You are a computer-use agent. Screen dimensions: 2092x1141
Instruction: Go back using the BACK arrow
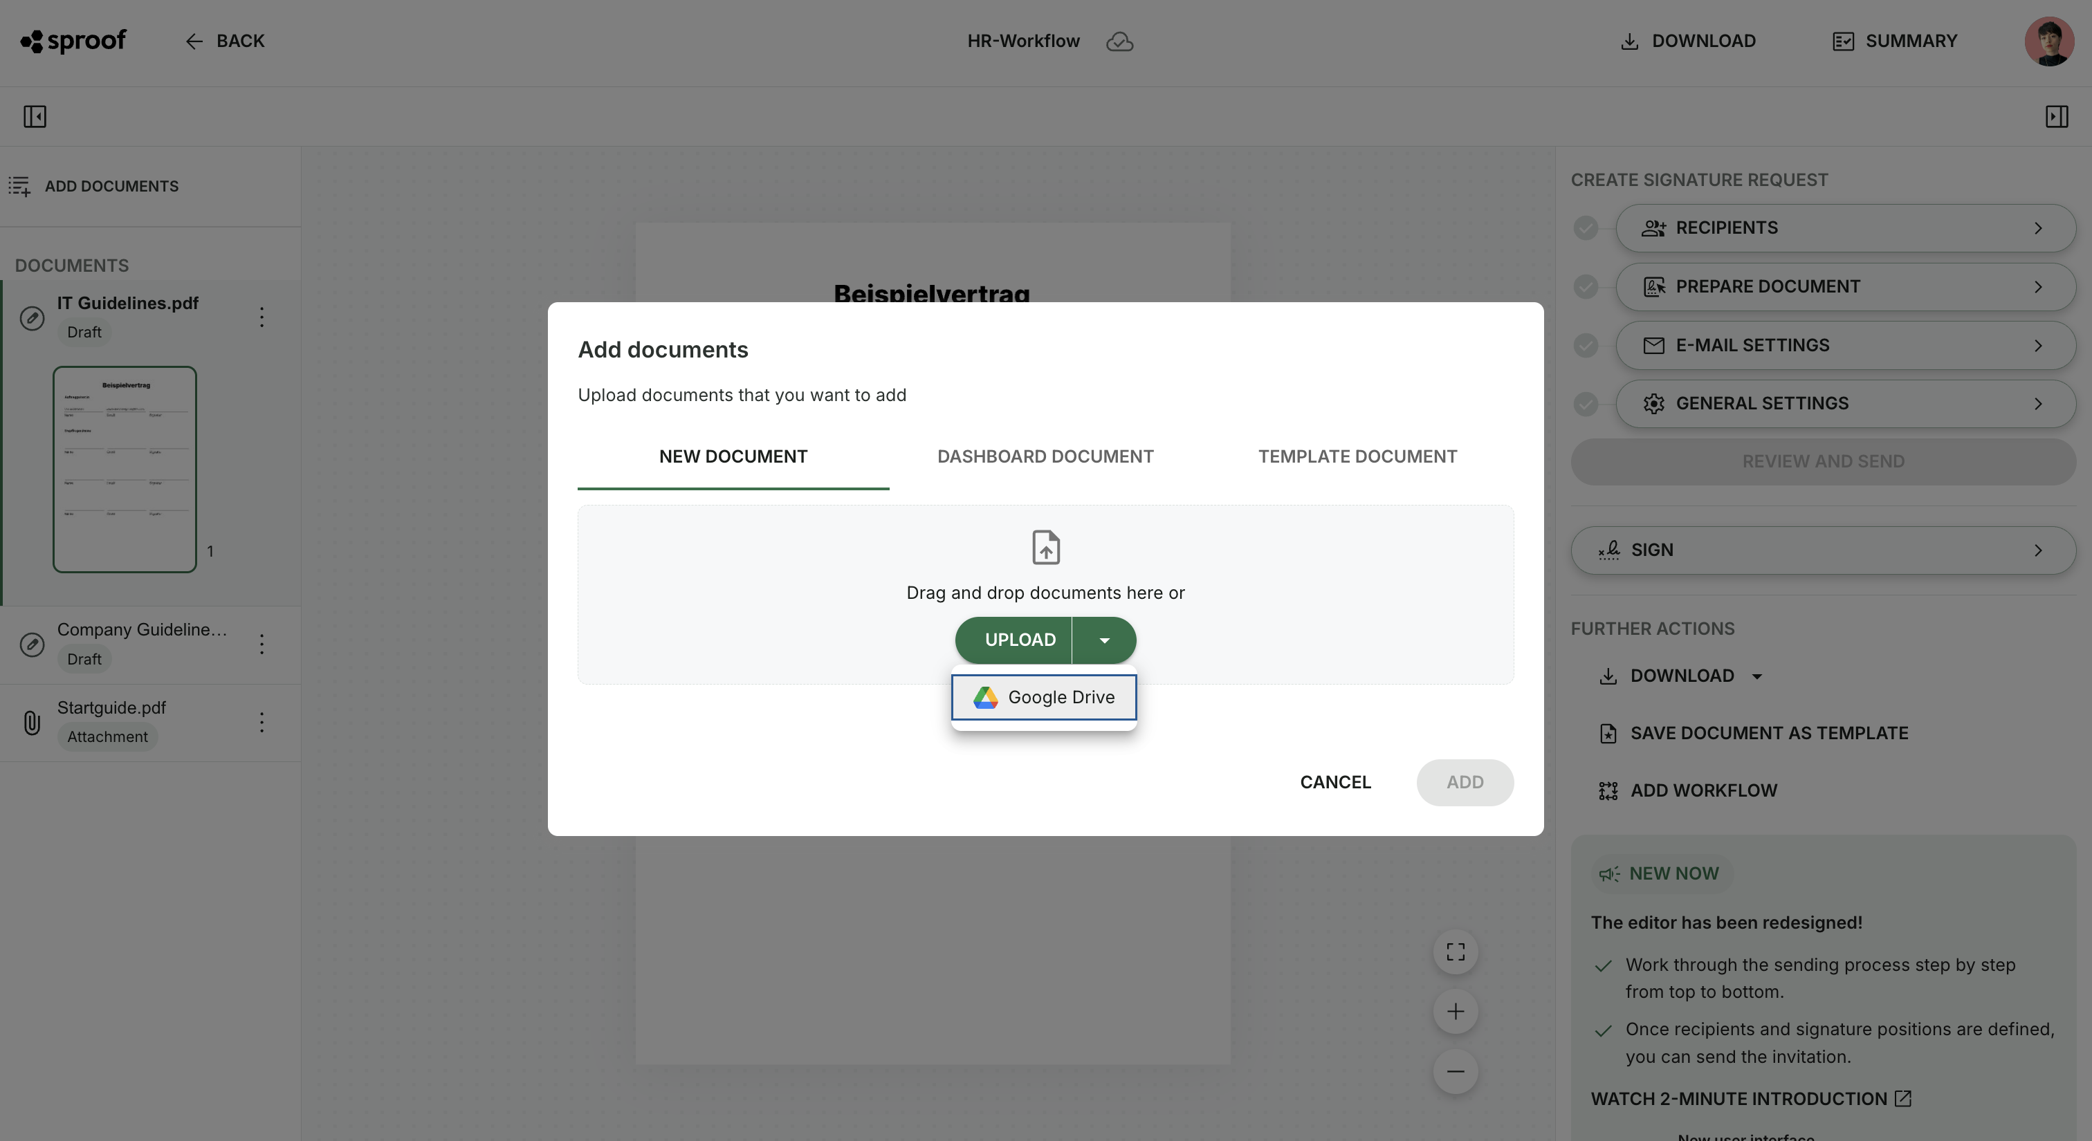coord(225,41)
